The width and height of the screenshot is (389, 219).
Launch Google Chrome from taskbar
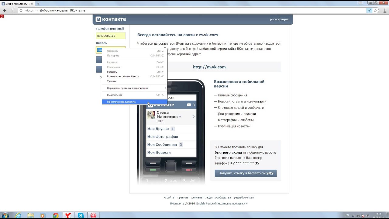[x=56, y=215]
